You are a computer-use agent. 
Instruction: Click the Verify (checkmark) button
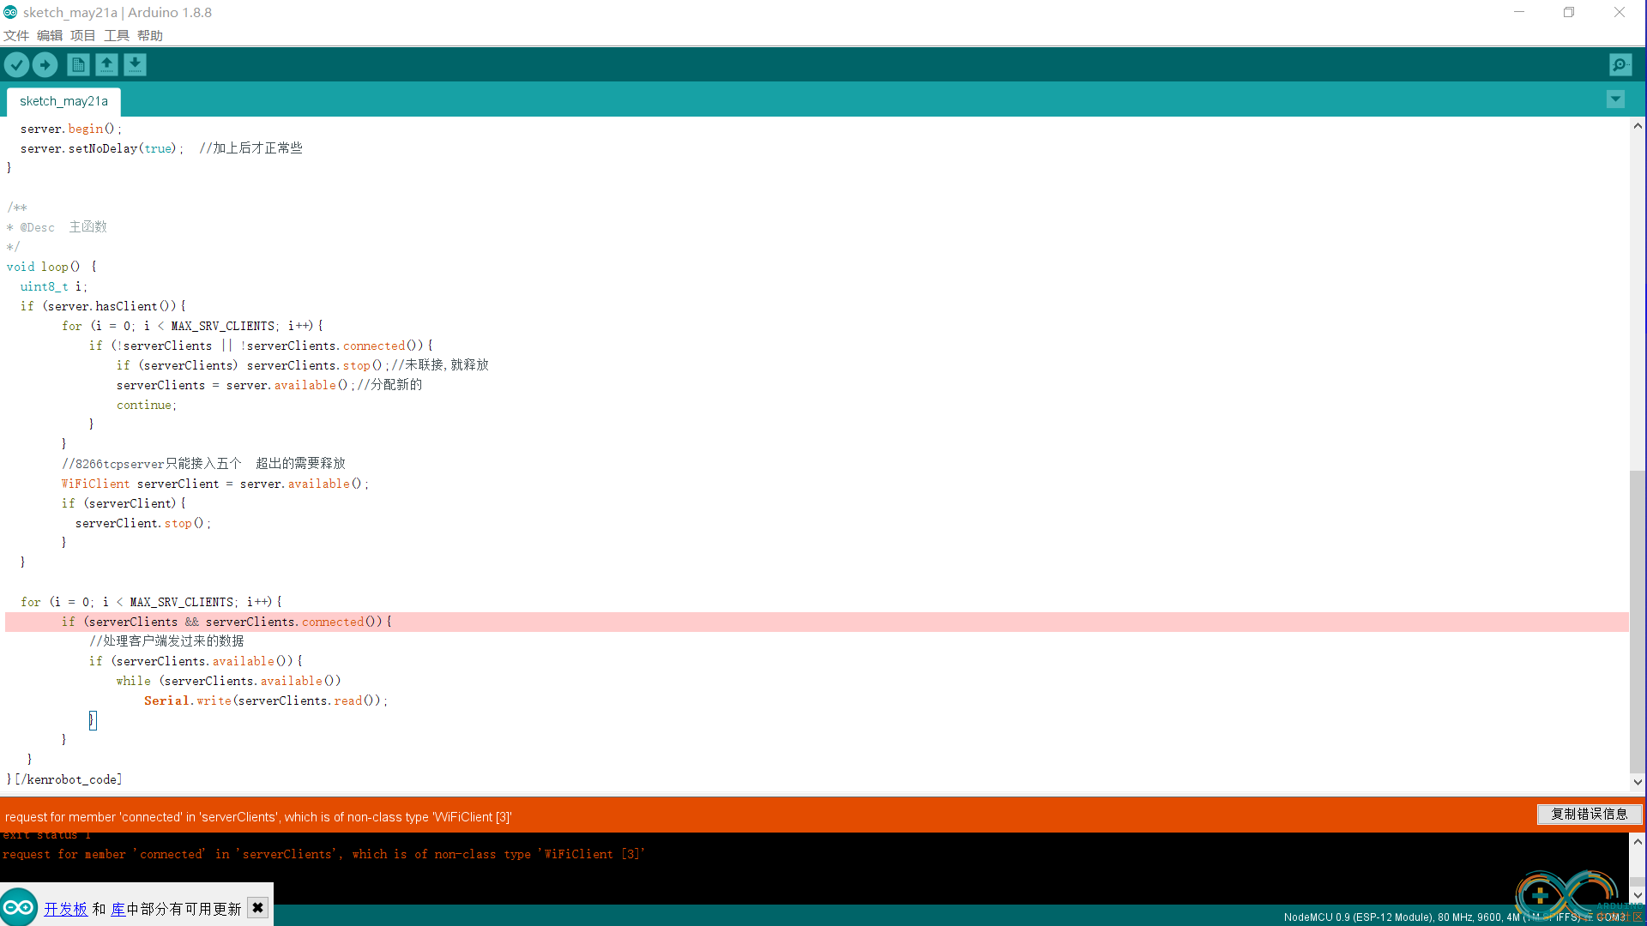pyautogui.click(x=16, y=64)
